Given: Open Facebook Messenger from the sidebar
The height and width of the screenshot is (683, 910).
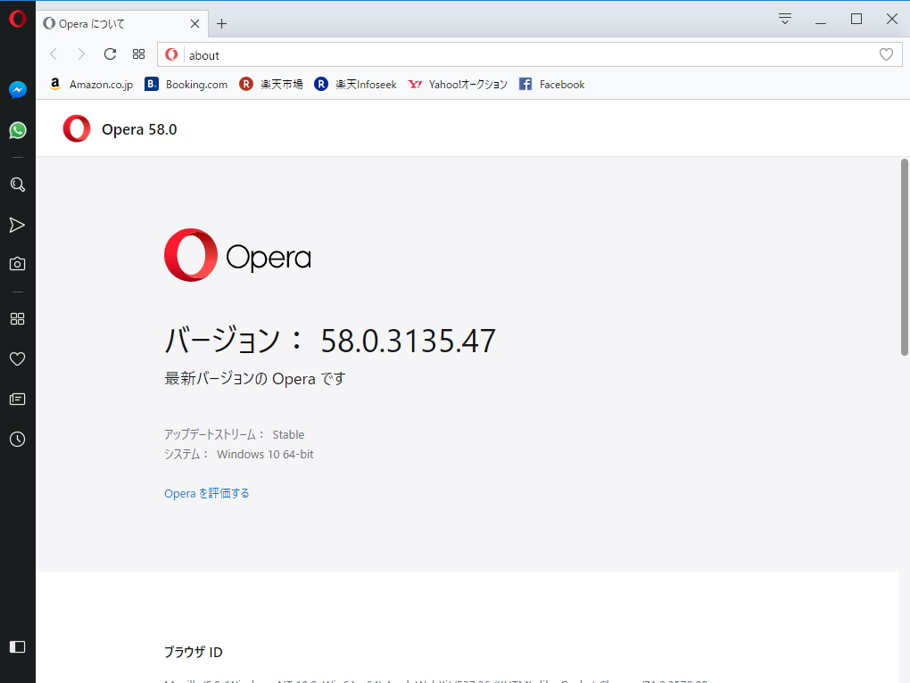Looking at the screenshot, I should tap(17, 89).
